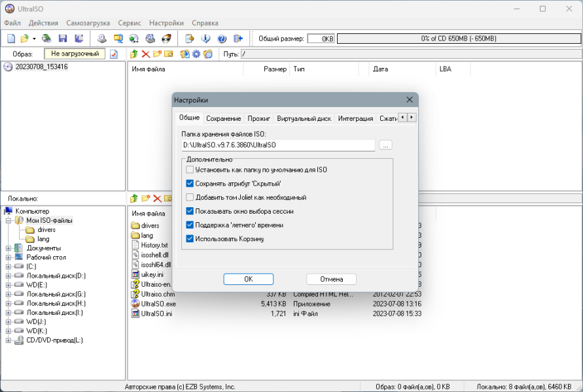Viewport: 583px width, 392px height.
Task: Click the image properties checkmark icon
Action: pyautogui.click(x=114, y=54)
